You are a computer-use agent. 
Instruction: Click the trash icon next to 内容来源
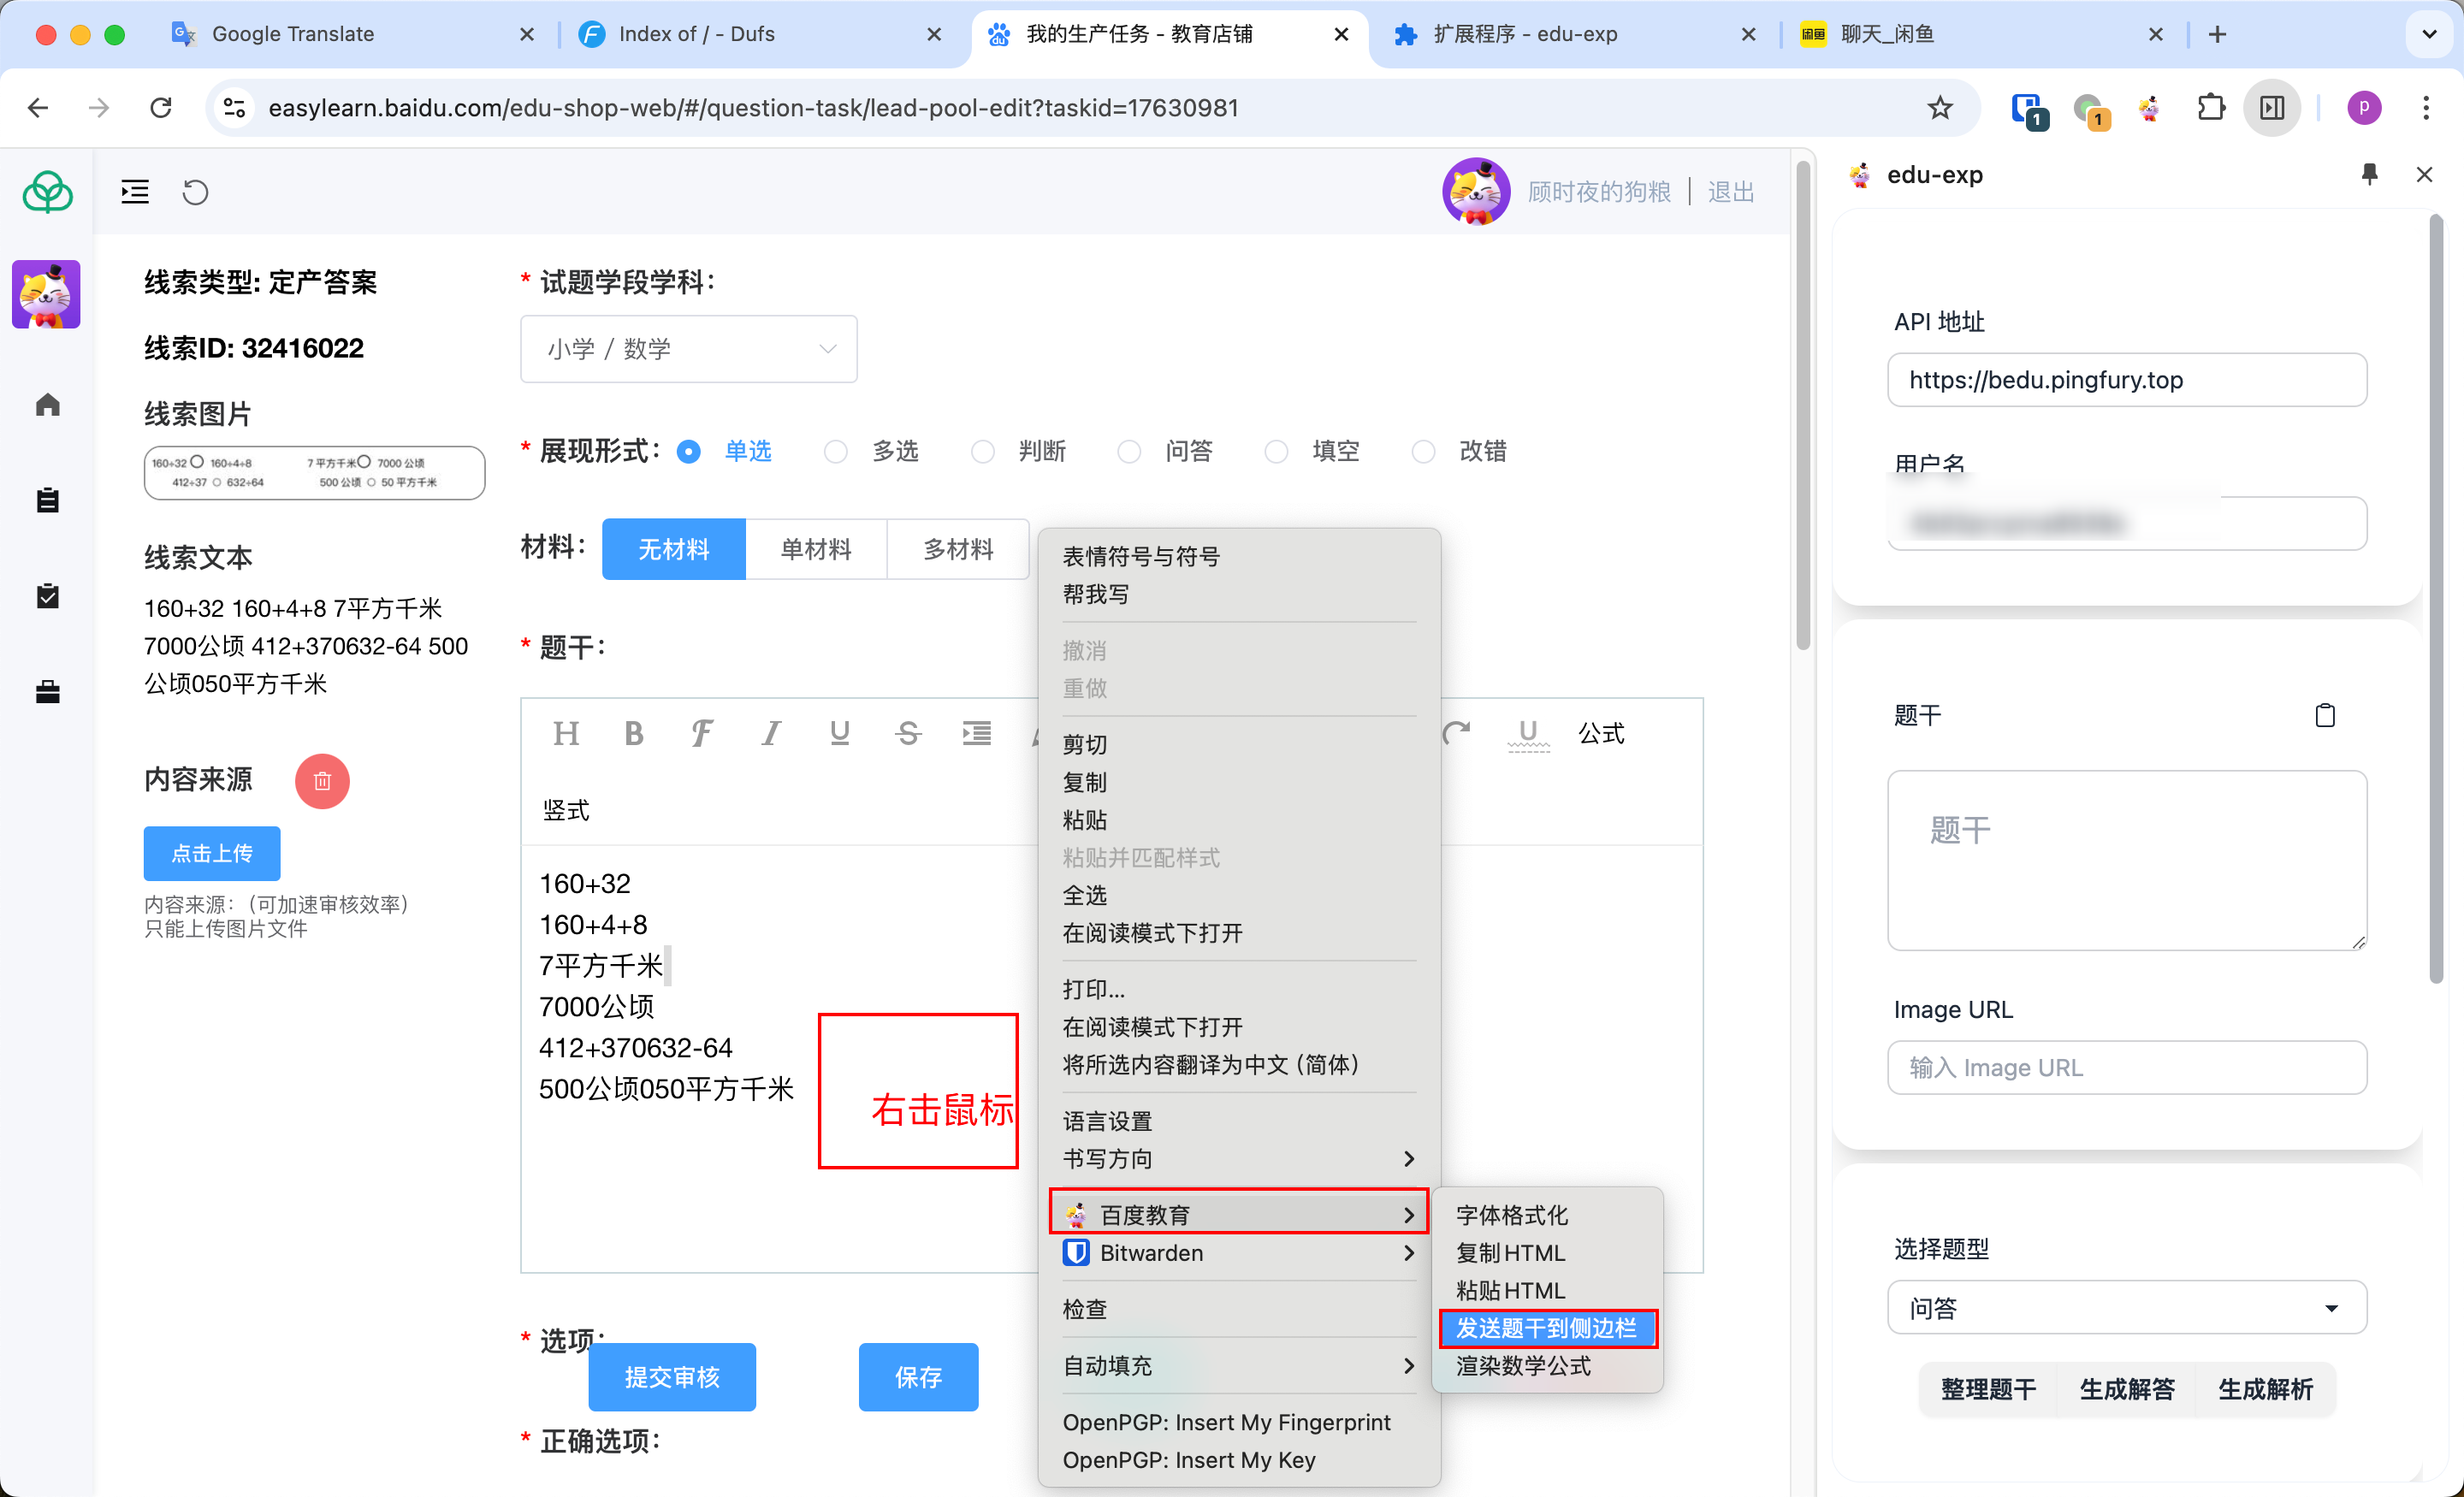pyautogui.click(x=322, y=781)
